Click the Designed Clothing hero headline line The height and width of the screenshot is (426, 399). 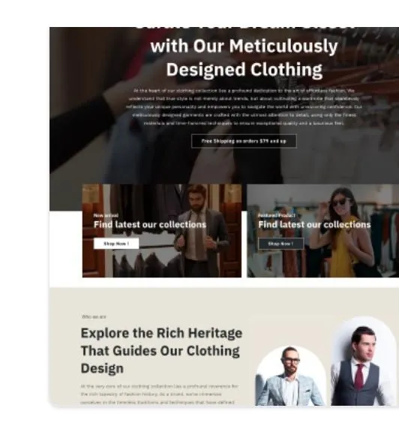coord(244,70)
